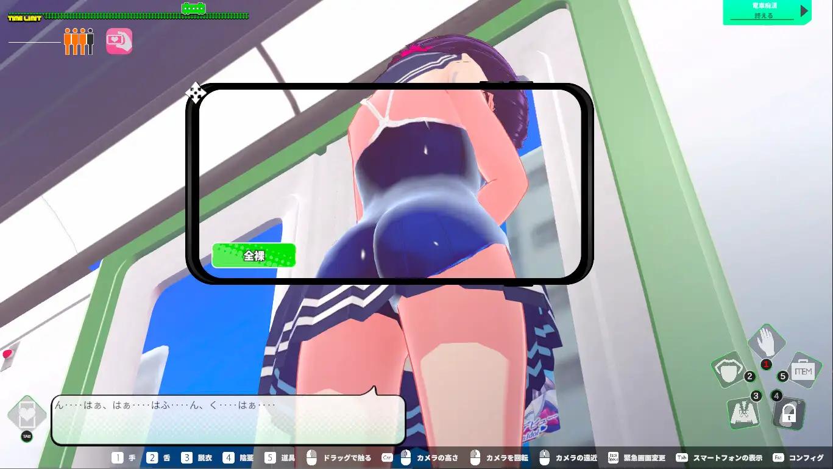Click the dialogue text box
The width and height of the screenshot is (833, 469).
coord(228,420)
